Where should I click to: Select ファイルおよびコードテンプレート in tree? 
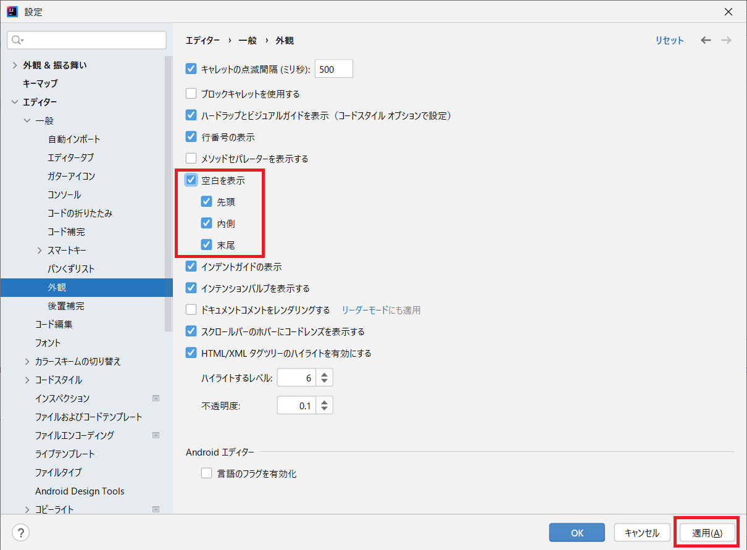[x=89, y=417]
